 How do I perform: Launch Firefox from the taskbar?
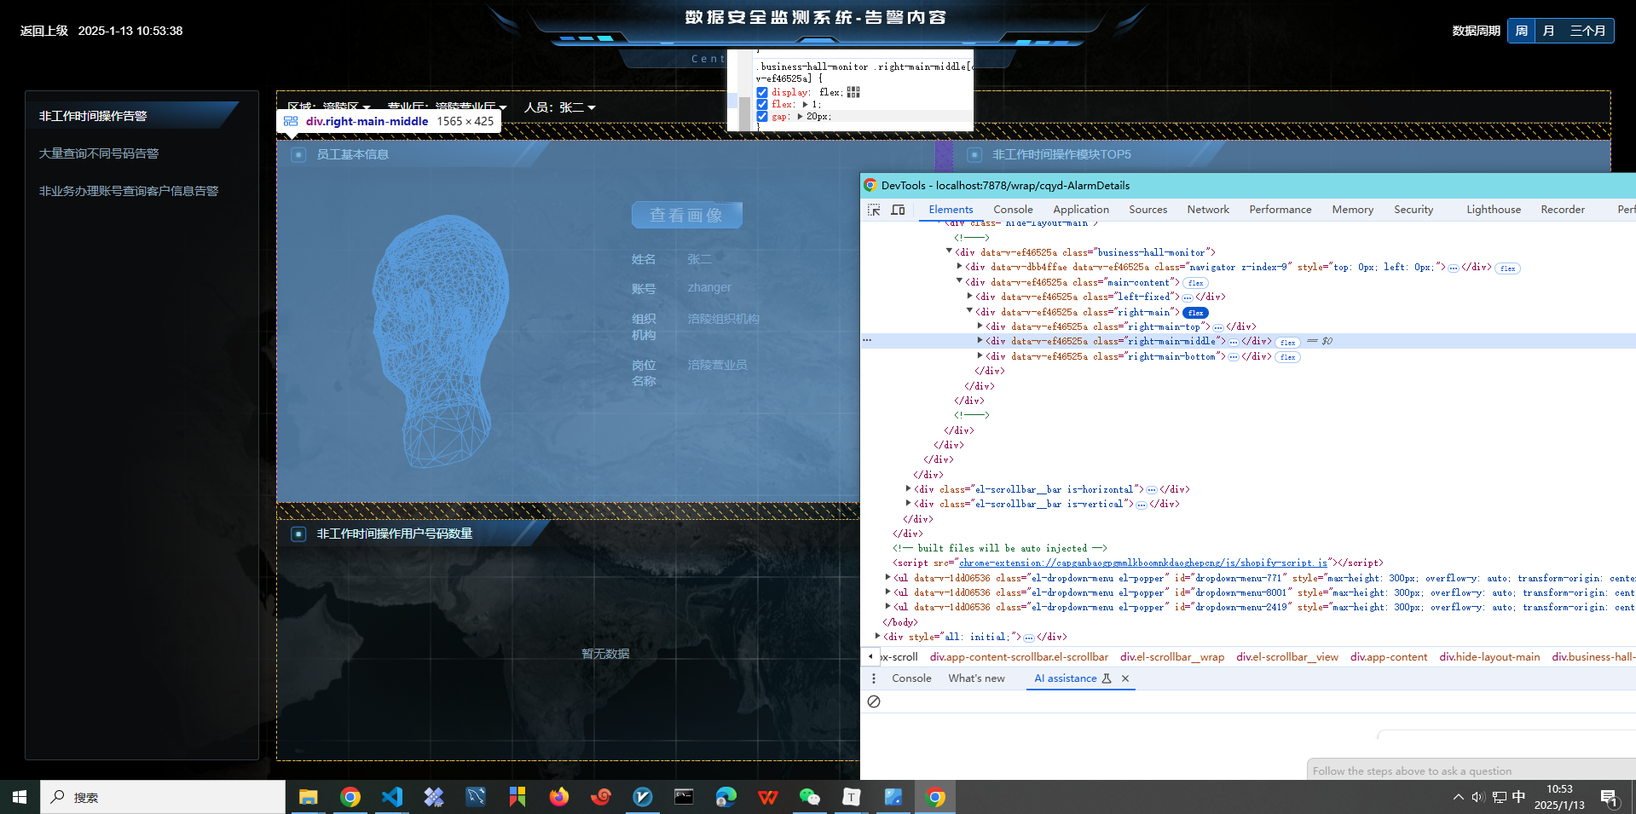coord(559,797)
